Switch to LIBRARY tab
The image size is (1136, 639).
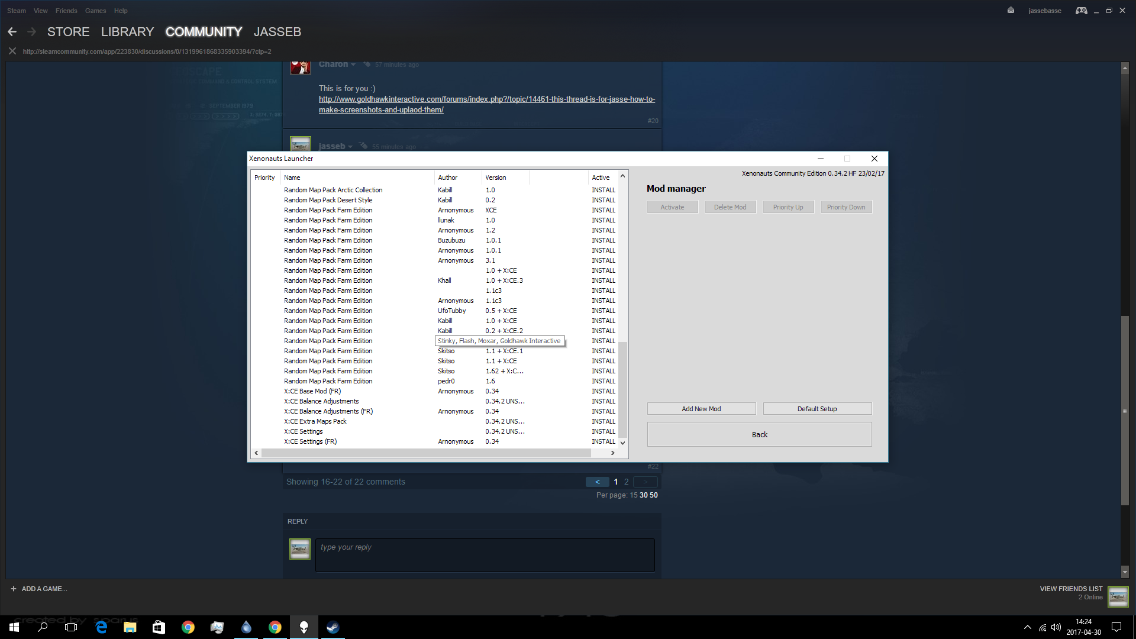click(127, 32)
